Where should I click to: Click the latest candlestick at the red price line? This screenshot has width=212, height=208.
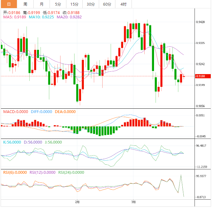pos(184,77)
